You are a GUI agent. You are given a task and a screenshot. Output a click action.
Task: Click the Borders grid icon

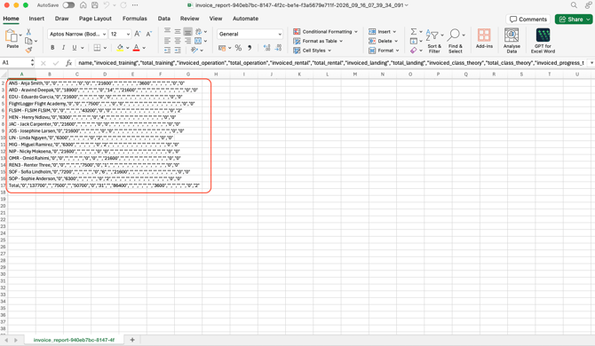[x=97, y=48]
